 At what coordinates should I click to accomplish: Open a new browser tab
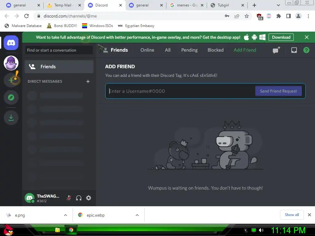(x=254, y=5)
